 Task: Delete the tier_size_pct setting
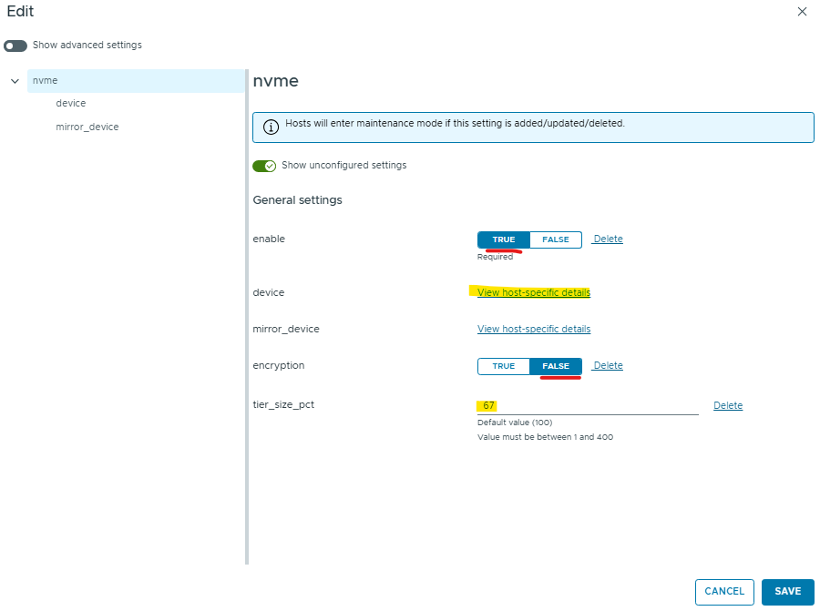tap(728, 405)
